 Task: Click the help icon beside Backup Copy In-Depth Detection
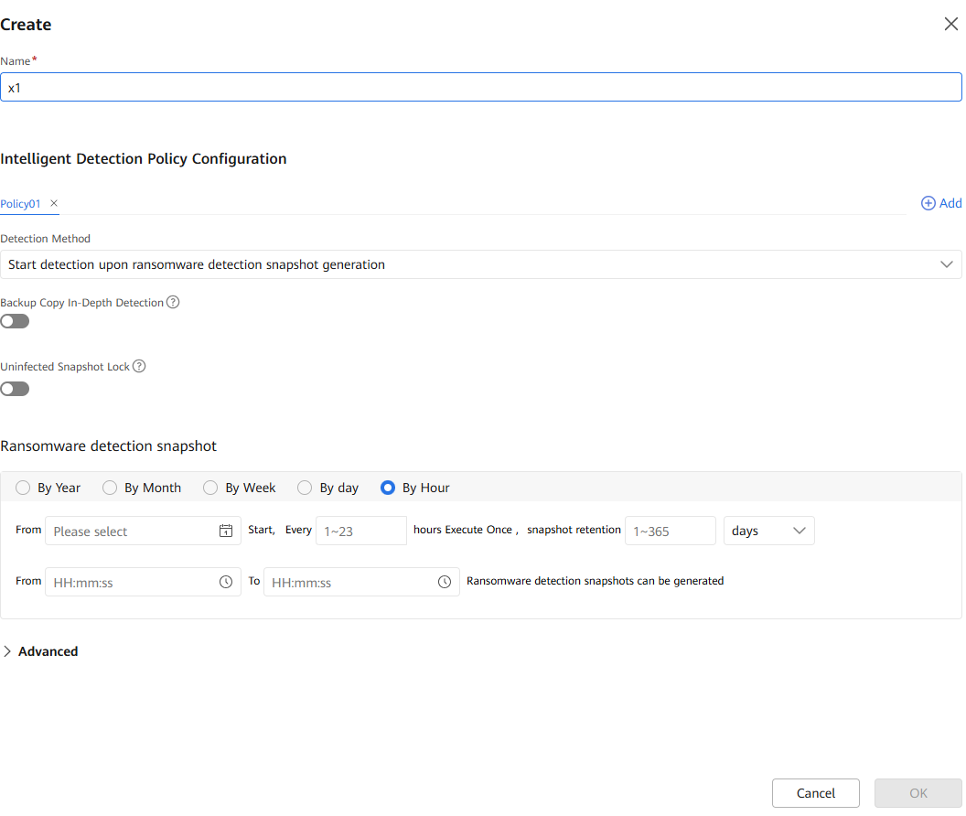tap(173, 302)
